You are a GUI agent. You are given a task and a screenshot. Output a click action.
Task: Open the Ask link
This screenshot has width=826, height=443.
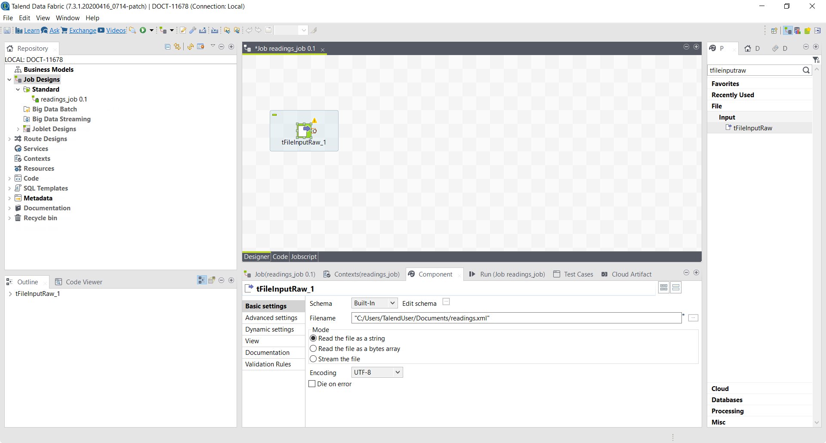point(55,31)
